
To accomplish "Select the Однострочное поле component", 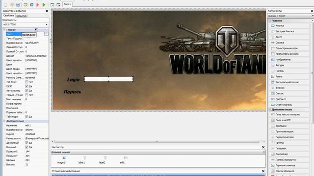I will pyautogui.click(x=289, y=48).
